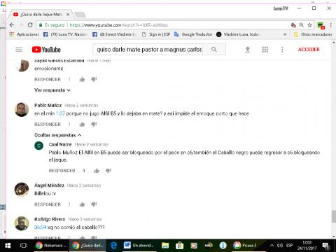Click the page vertical scrollbar thumb
Image resolution: width=336 pixels, height=252 pixels.
tap(334, 216)
